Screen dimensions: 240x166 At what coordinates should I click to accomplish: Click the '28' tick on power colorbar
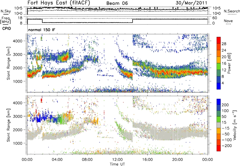tap(224, 44)
